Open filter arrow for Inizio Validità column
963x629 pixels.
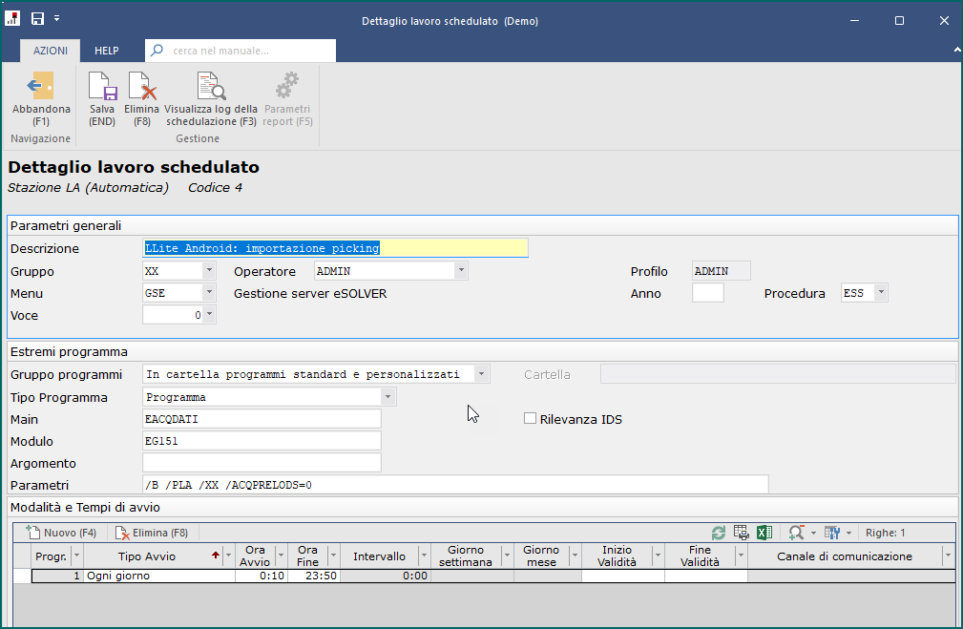click(658, 556)
